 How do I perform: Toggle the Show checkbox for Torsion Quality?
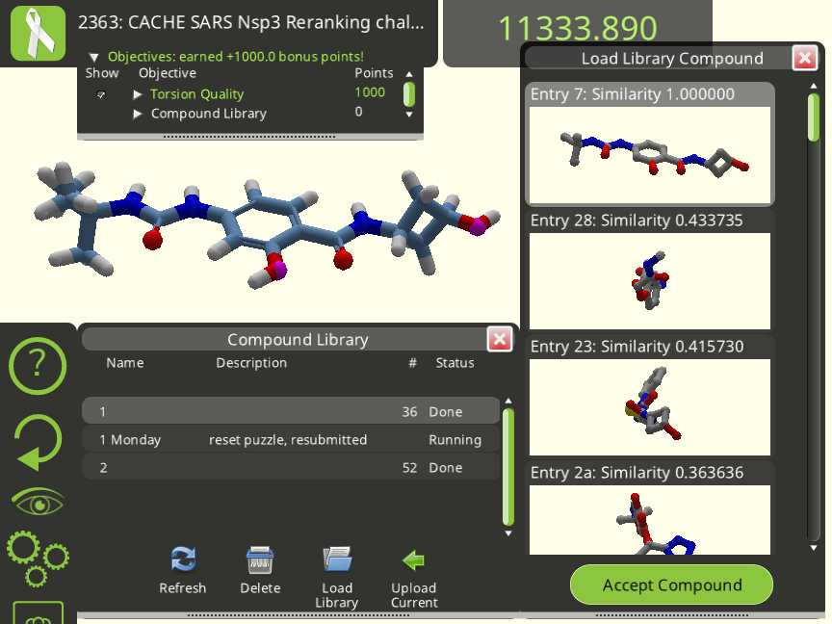pyautogui.click(x=101, y=94)
